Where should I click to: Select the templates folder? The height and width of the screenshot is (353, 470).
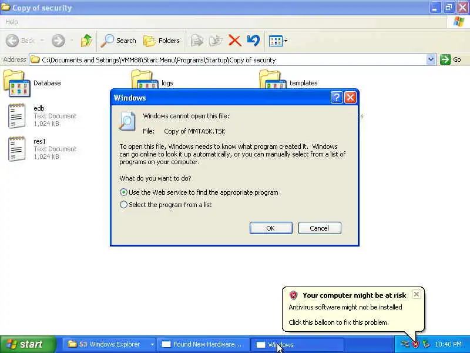pos(288,81)
